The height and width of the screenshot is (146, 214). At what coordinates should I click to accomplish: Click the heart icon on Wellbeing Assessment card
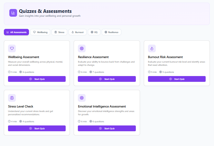click(12, 48)
